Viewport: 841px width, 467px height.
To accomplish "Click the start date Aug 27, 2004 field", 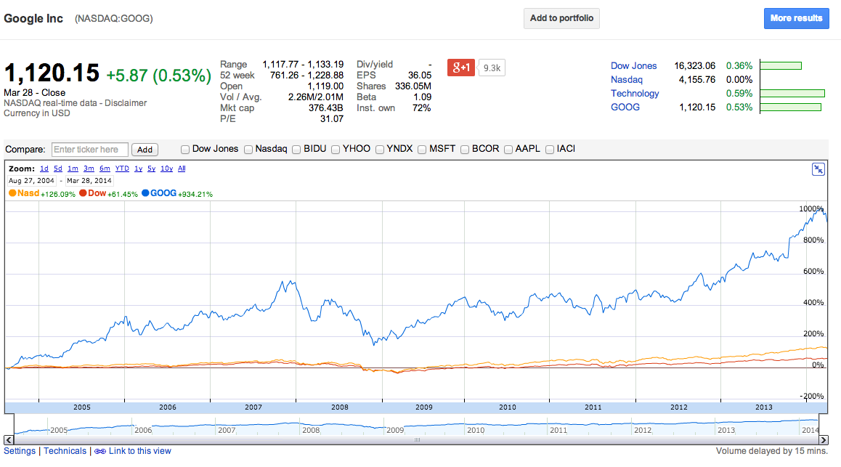I will pos(31,181).
